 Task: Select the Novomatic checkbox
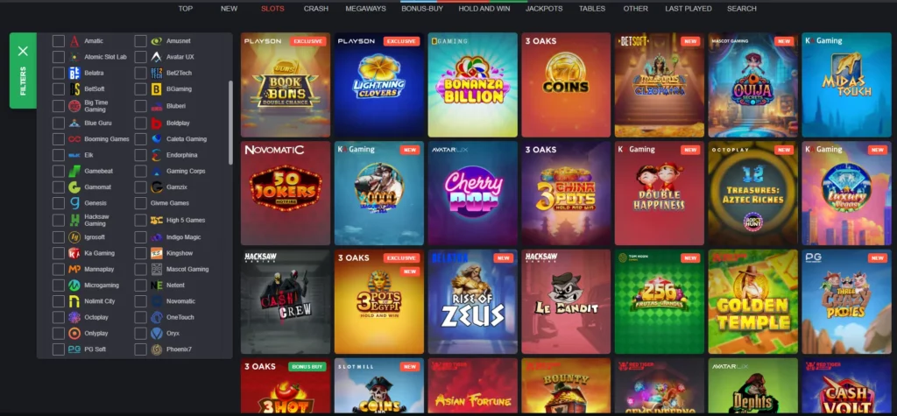140,301
